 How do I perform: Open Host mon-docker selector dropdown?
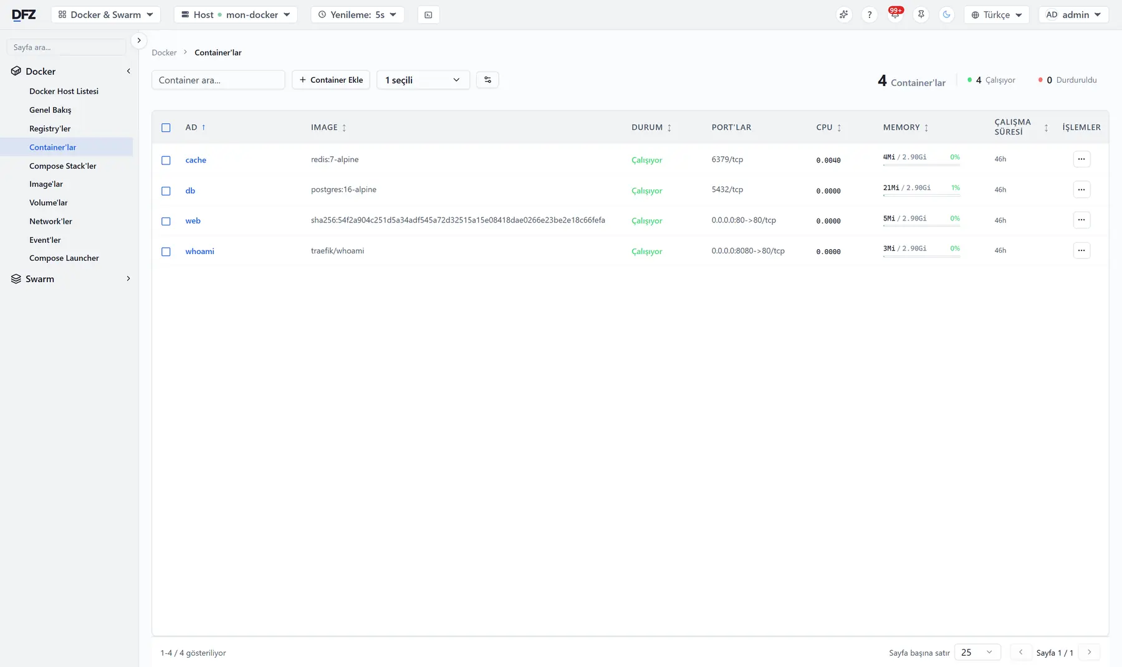coord(236,14)
